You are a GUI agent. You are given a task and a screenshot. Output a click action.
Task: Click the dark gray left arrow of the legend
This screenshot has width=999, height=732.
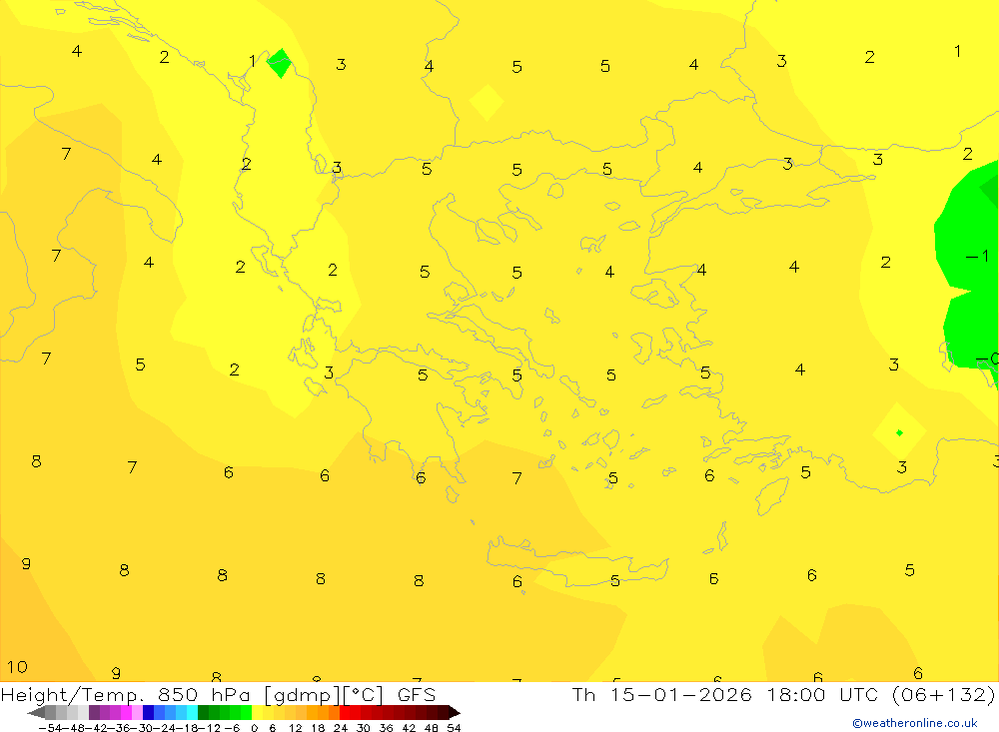point(36,712)
